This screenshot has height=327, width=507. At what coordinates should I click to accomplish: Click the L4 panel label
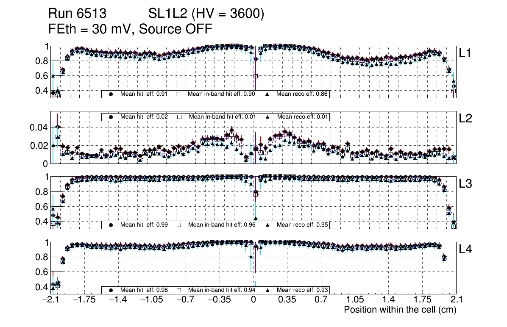466,250
